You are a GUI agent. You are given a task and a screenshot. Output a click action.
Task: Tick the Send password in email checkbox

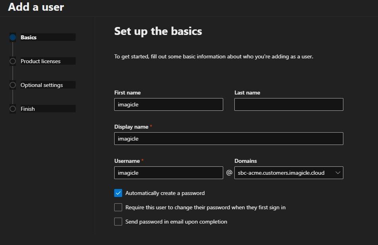pos(118,222)
